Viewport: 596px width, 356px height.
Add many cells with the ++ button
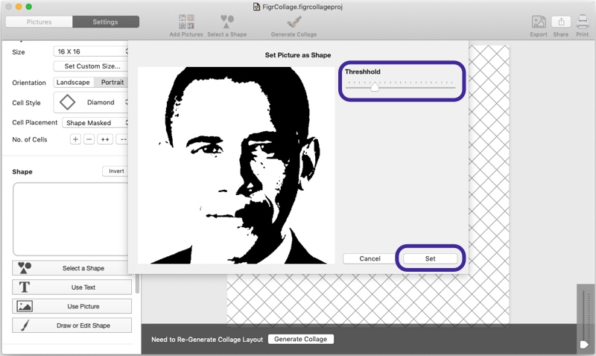pyautogui.click(x=105, y=139)
